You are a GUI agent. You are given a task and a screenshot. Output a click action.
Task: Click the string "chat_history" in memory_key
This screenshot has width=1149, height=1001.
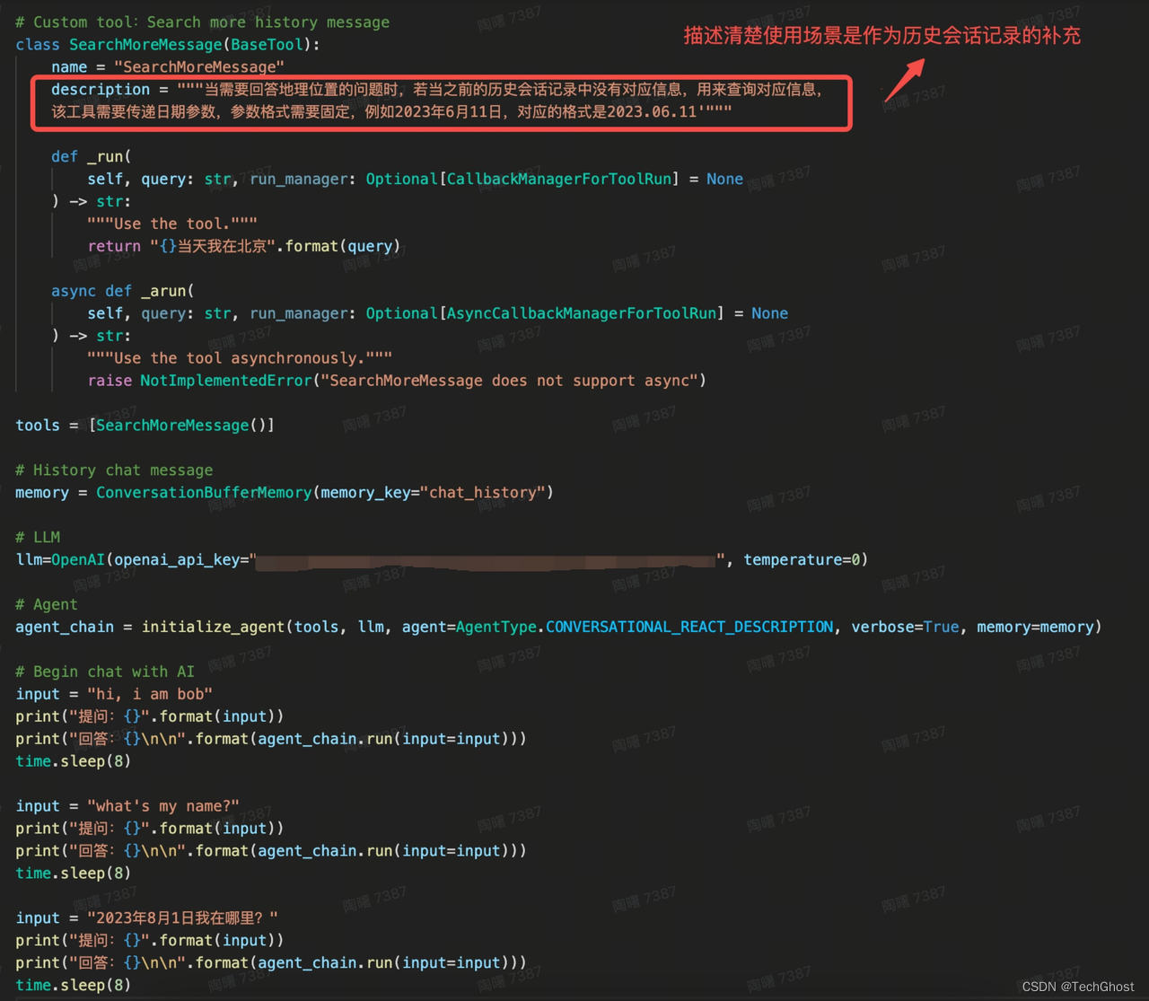pyautogui.click(x=482, y=493)
